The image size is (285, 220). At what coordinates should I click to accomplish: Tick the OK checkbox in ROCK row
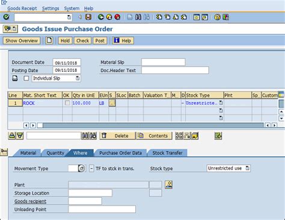67,103
